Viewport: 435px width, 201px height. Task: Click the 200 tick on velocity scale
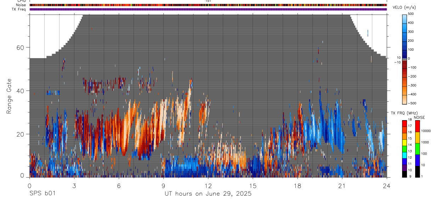411,41
